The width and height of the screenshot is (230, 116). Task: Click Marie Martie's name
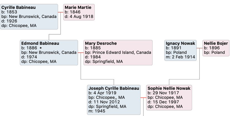pyautogui.click(x=78, y=7)
